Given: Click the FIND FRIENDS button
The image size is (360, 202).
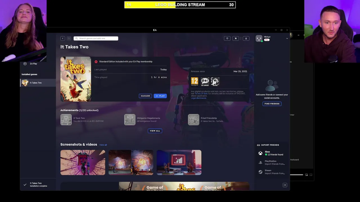Looking at the screenshot, I should coord(272,104).
